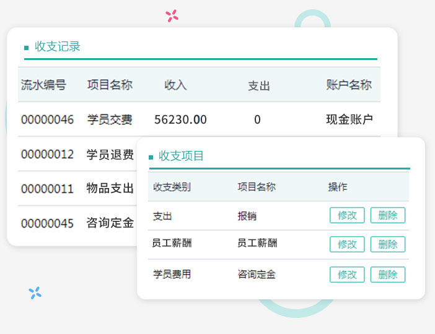Select the 收支记录 panel title
435x334 pixels.
click(58, 46)
